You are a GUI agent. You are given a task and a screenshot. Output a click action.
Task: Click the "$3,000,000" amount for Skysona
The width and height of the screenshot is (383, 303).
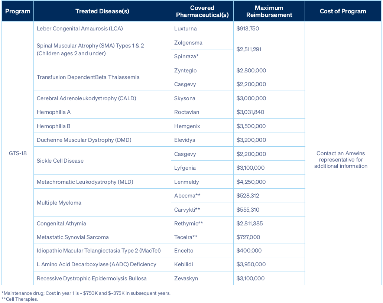251,98
